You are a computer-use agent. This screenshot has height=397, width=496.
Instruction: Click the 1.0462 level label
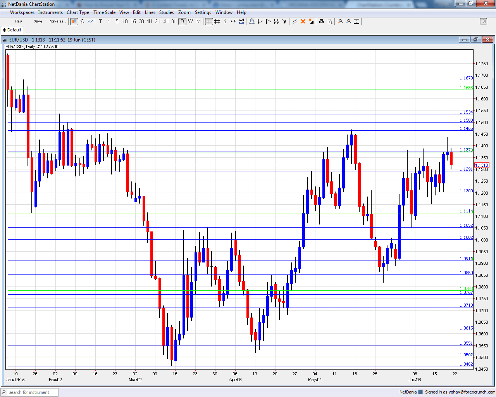[x=466, y=364]
